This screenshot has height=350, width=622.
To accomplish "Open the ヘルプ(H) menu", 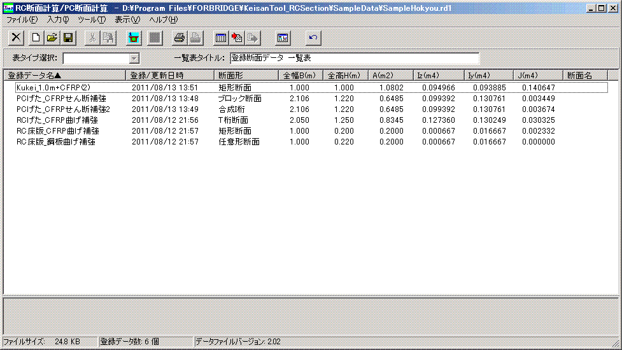I will click(164, 20).
